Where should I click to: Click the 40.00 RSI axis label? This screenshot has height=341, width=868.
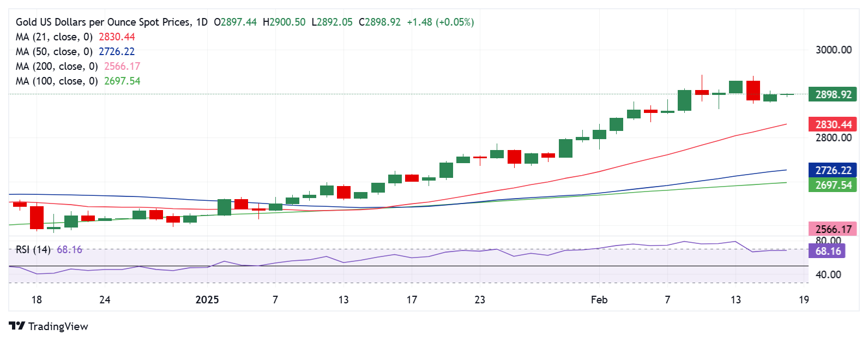pos(828,275)
